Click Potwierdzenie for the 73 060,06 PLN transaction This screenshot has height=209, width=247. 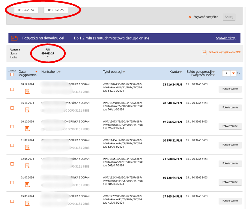(x=230, y=163)
